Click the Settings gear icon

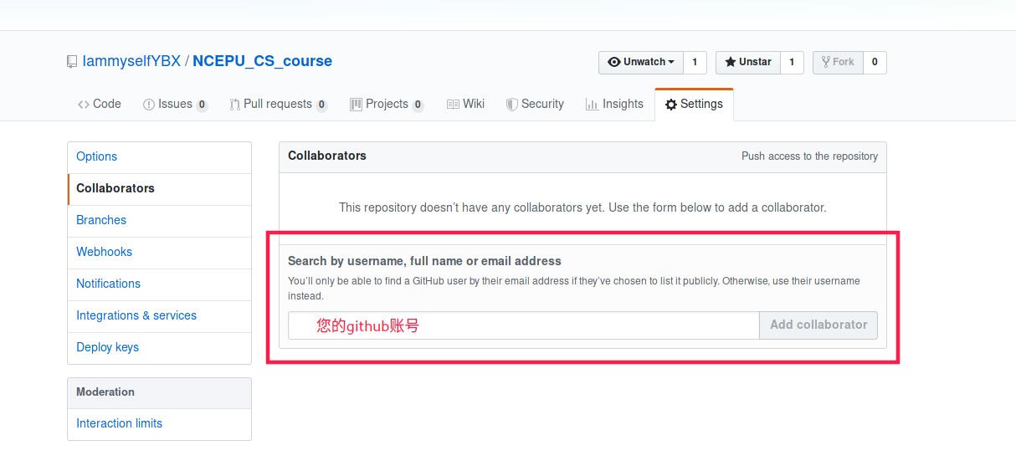coord(671,105)
